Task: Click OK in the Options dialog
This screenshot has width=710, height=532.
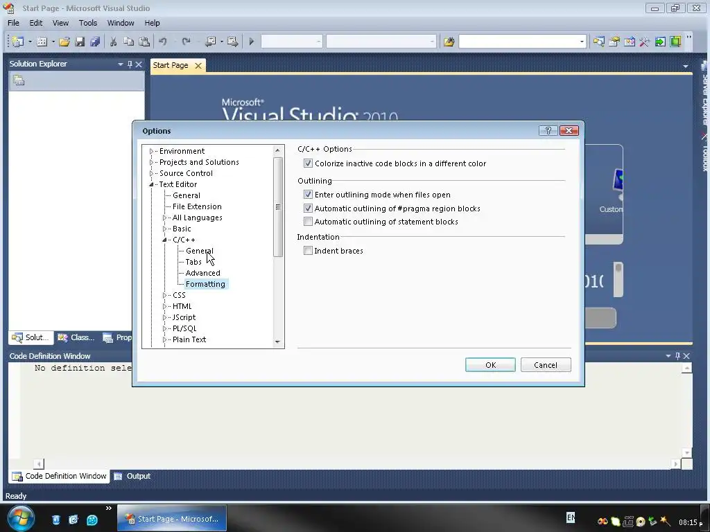Action: [490, 364]
